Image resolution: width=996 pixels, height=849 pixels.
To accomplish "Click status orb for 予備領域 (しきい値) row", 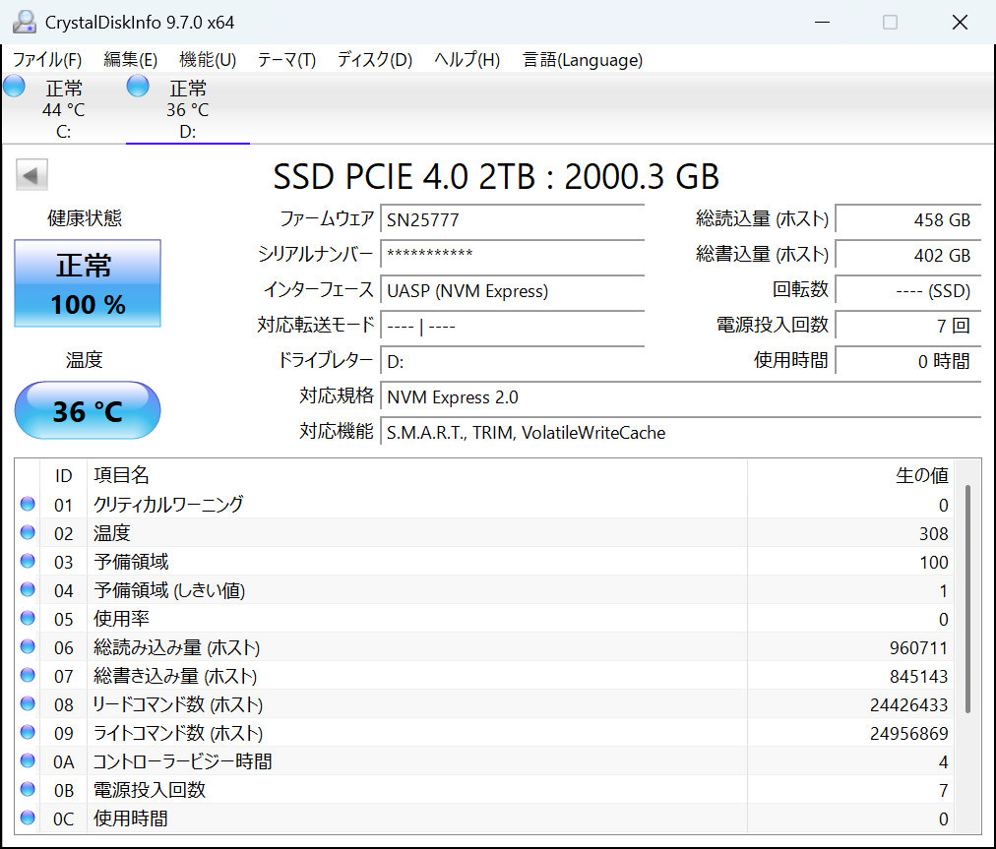I will tap(27, 590).
